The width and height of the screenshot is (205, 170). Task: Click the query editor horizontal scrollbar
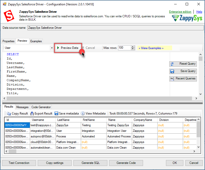(x=99, y=98)
